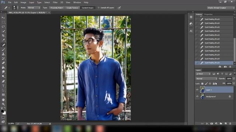Select the Quick Selection tool

tap(3, 31)
